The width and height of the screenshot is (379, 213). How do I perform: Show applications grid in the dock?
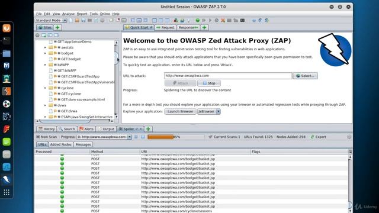7,192
